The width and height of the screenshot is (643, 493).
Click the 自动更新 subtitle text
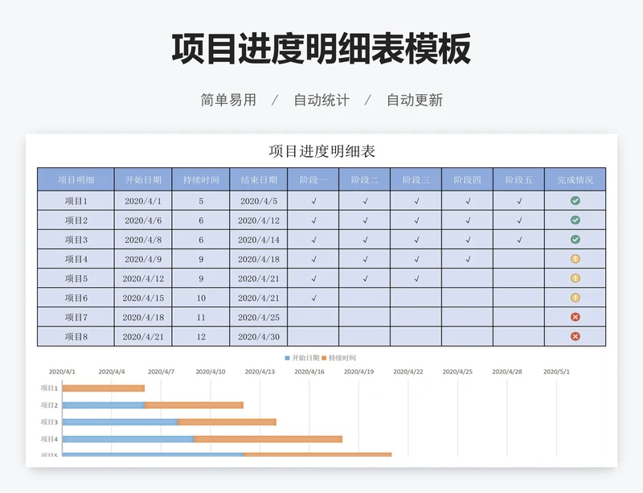pos(415,101)
